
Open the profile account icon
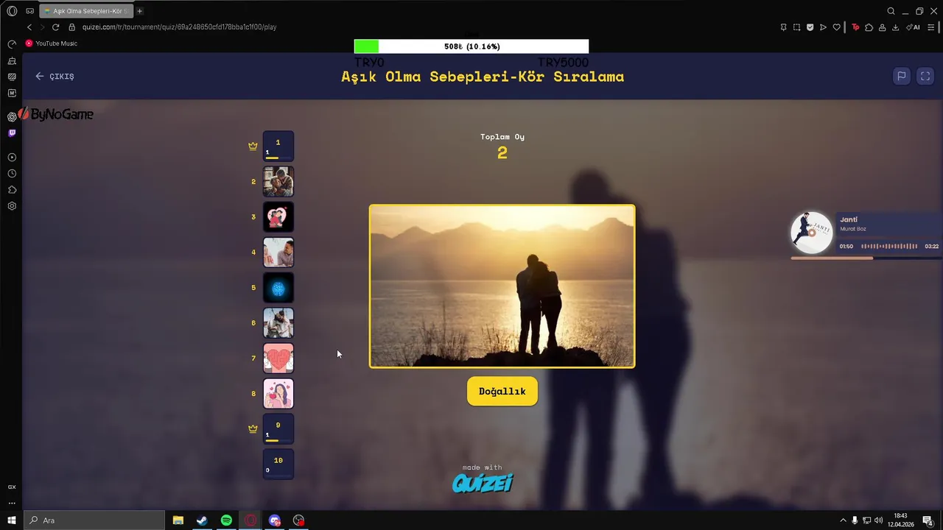tap(882, 27)
